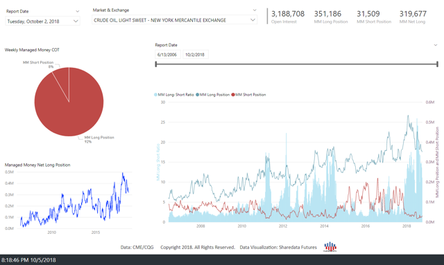The width and height of the screenshot is (444, 265).
Task: Click the Sharedata Futures logo icon
Action: point(330,247)
